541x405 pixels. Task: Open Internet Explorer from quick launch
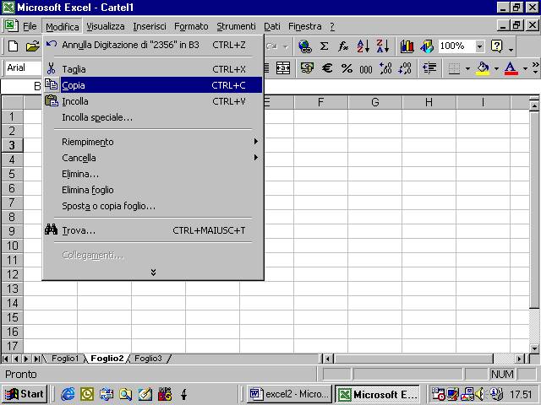[68, 394]
